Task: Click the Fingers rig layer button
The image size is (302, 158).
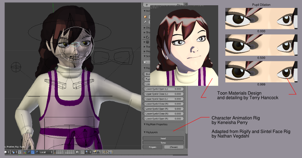Action: point(153,147)
